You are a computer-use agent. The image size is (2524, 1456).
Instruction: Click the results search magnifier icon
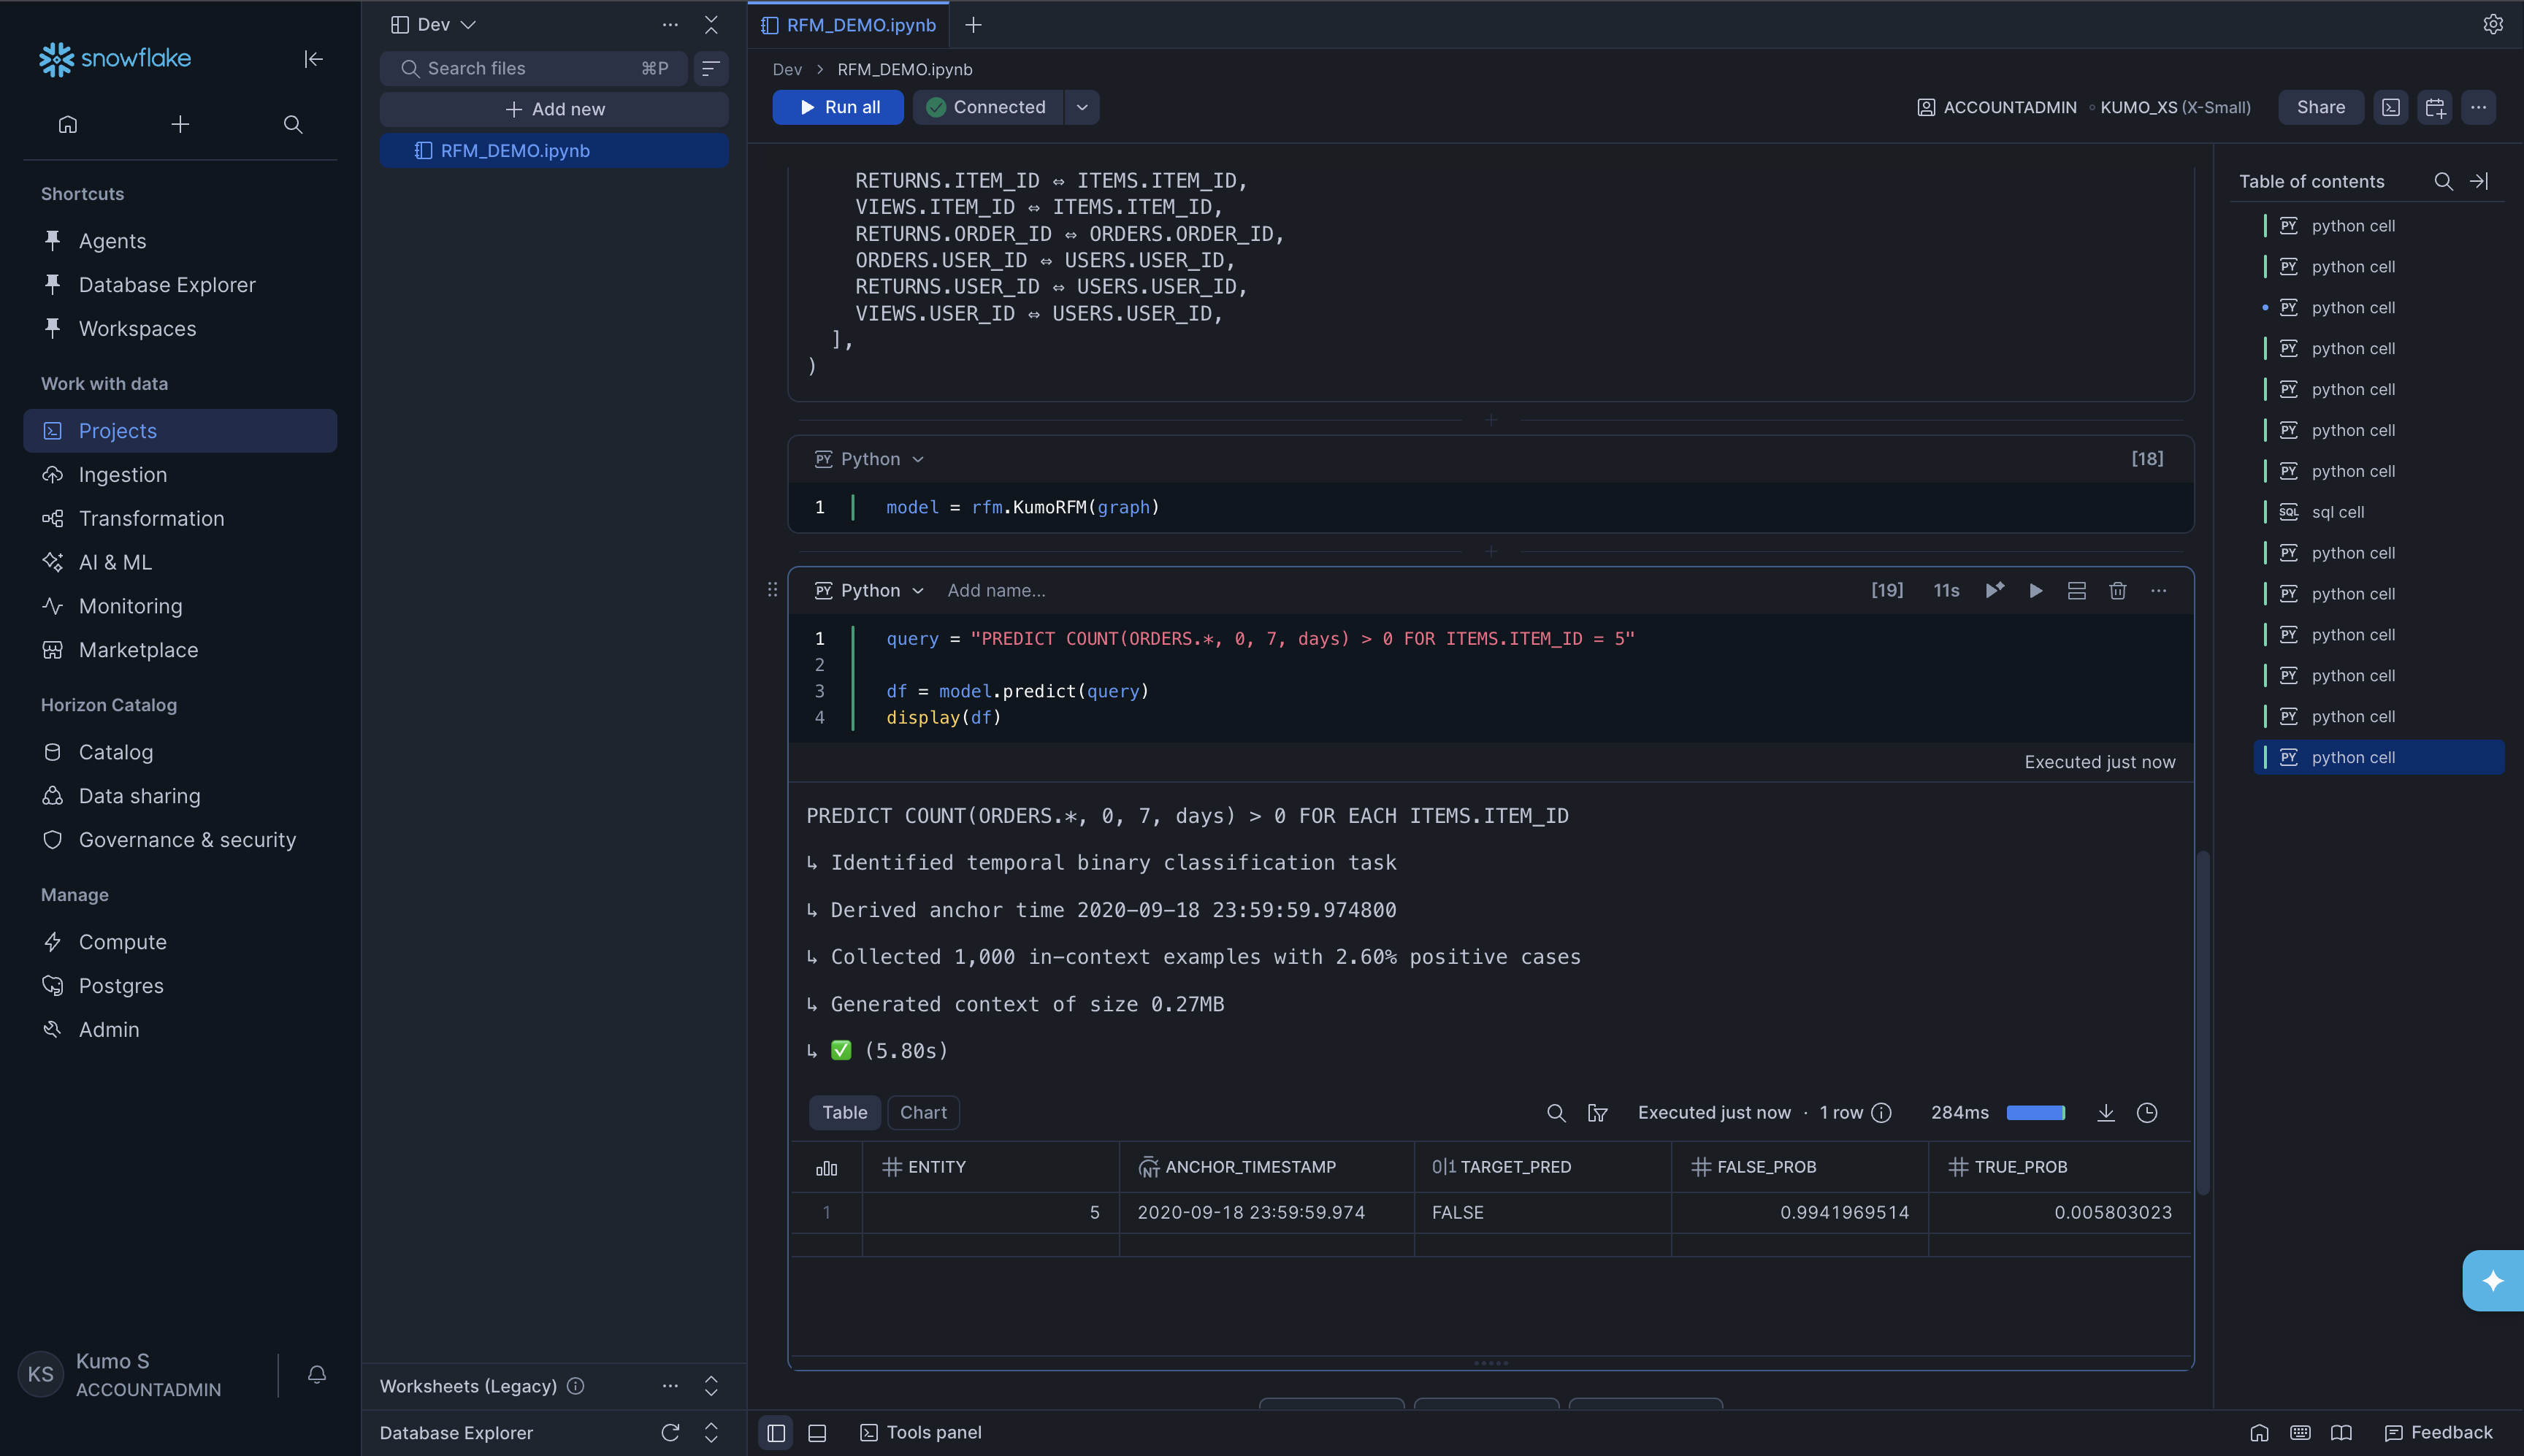(1556, 1113)
